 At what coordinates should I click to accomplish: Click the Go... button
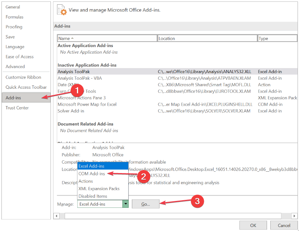point(145,204)
